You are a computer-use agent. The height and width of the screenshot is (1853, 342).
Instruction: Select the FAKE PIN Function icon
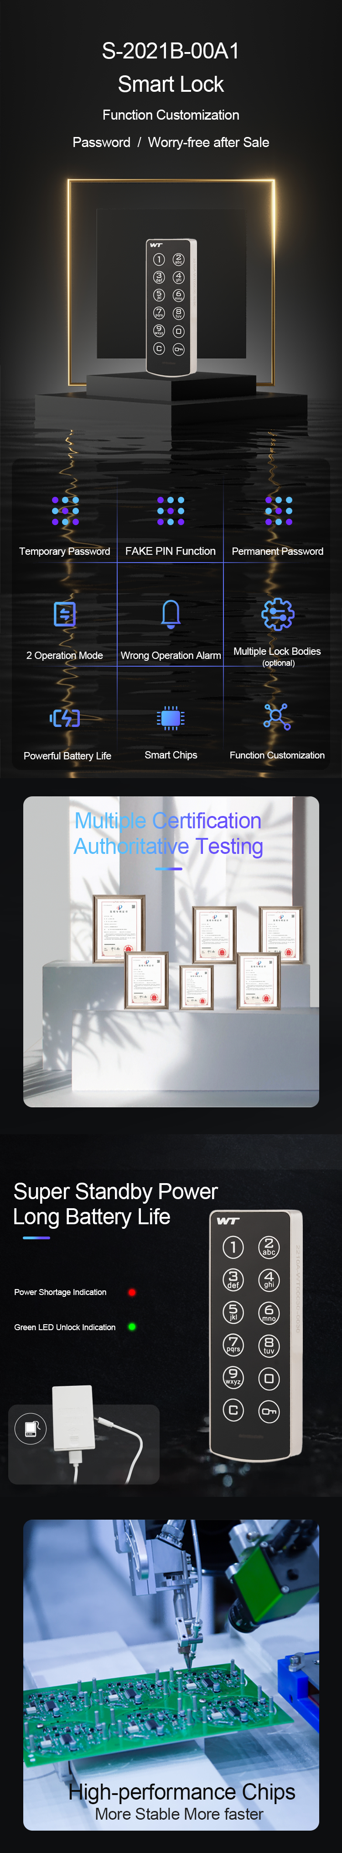point(170,511)
